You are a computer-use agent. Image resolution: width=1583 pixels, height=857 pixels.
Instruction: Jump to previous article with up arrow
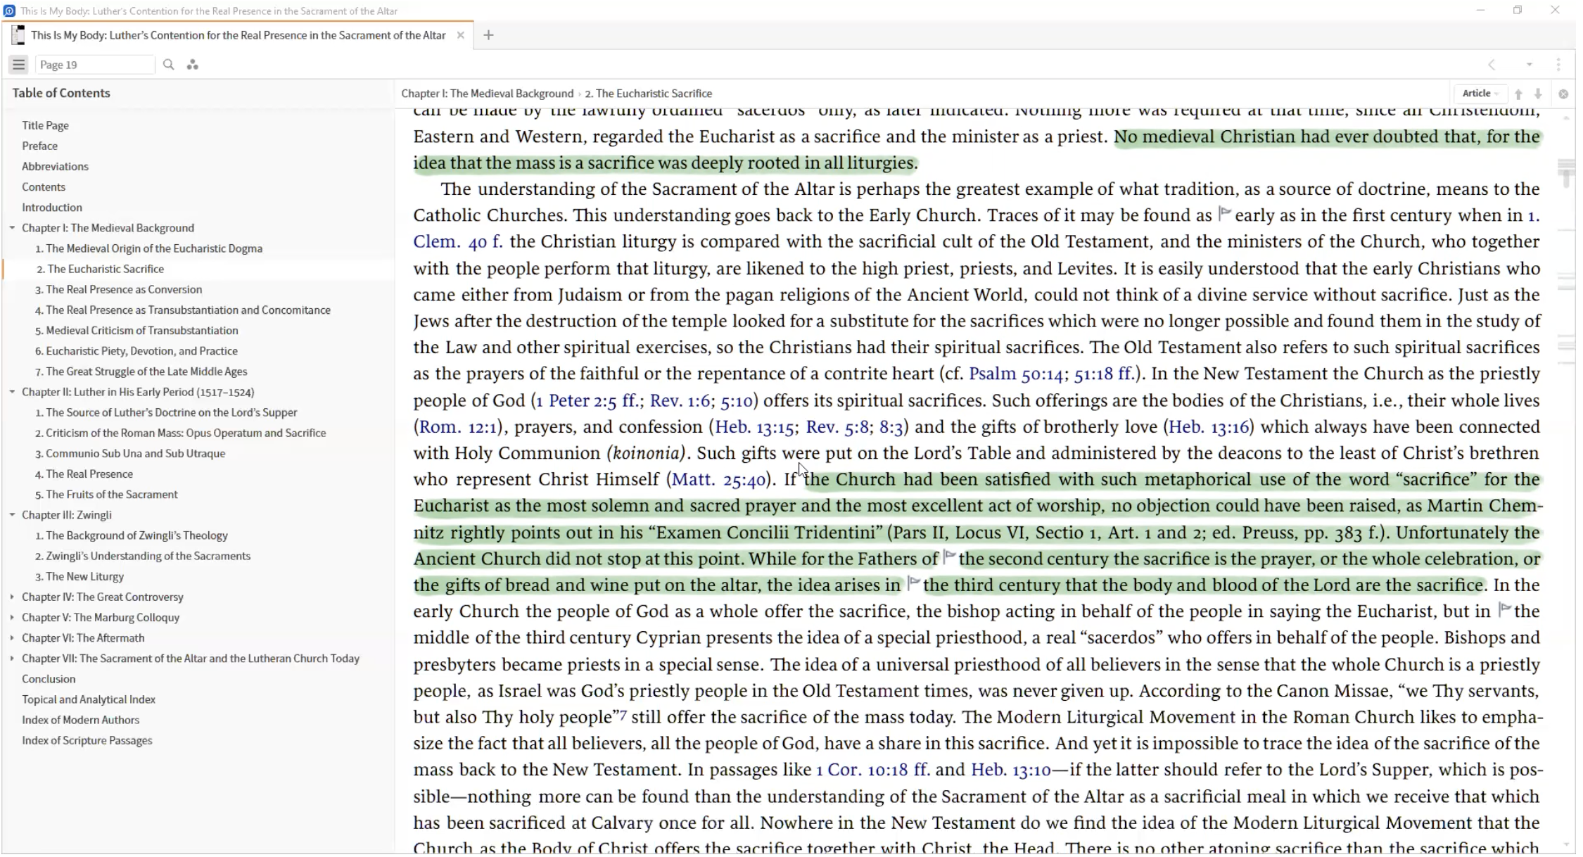(1518, 94)
